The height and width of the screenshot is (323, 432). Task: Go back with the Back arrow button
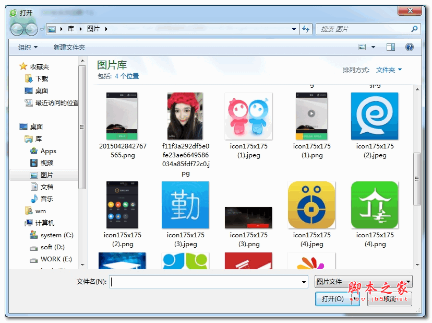(x=17, y=29)
